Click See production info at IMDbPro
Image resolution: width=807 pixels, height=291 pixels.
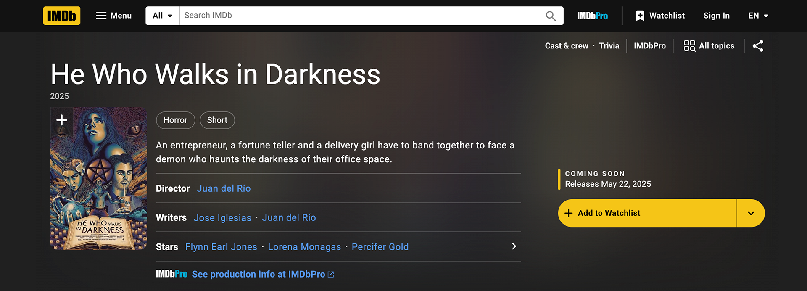263,274
